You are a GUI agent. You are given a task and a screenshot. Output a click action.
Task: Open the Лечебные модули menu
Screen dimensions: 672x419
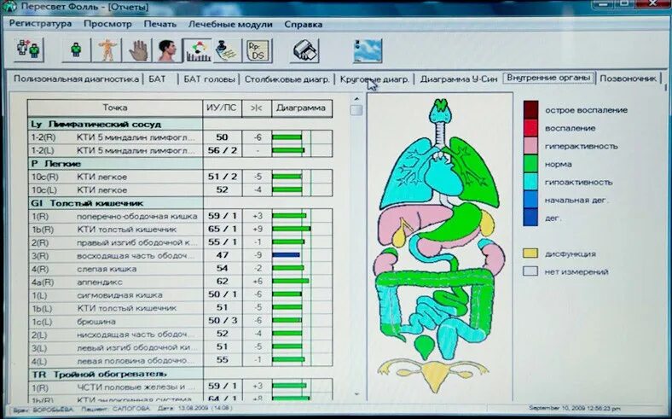point(230,25)
